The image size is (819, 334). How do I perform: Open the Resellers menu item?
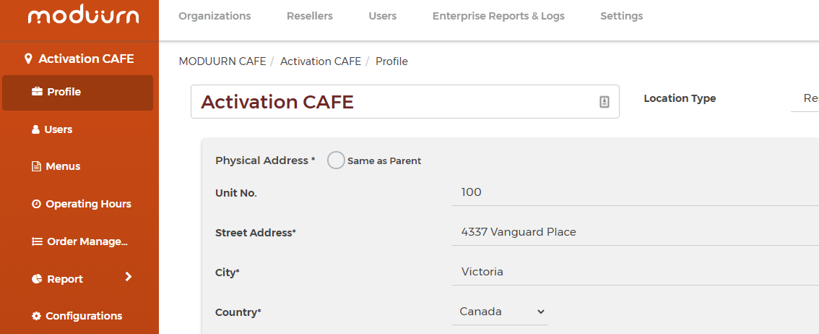(x=310, y=16)
